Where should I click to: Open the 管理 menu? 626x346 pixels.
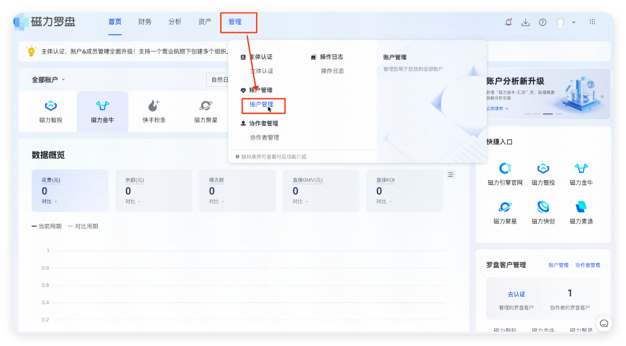pos(235,21)
